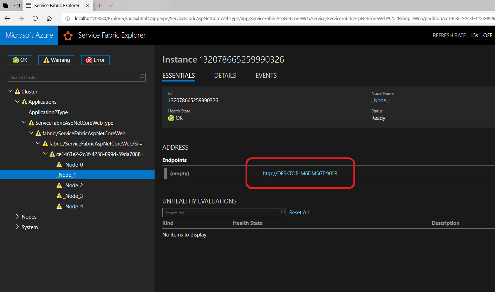Switch to the EVENTS tab
Image resolution: width=495 pixels, height=292 pixels.
pyautogui.click(x=266, y=76)
